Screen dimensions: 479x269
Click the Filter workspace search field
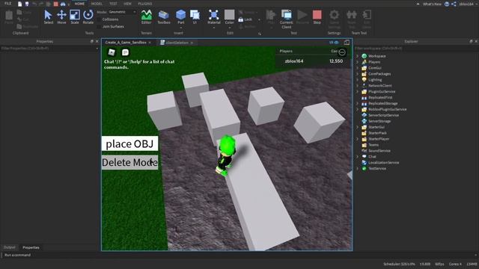(416, 48)
